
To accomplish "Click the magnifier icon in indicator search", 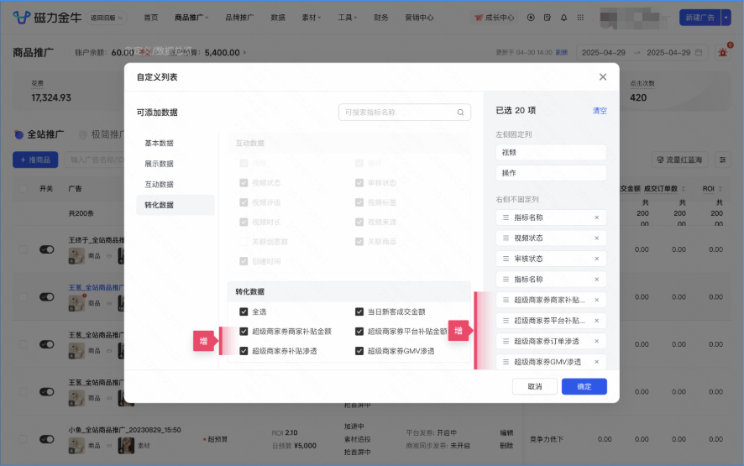I will tap(460, 113).
